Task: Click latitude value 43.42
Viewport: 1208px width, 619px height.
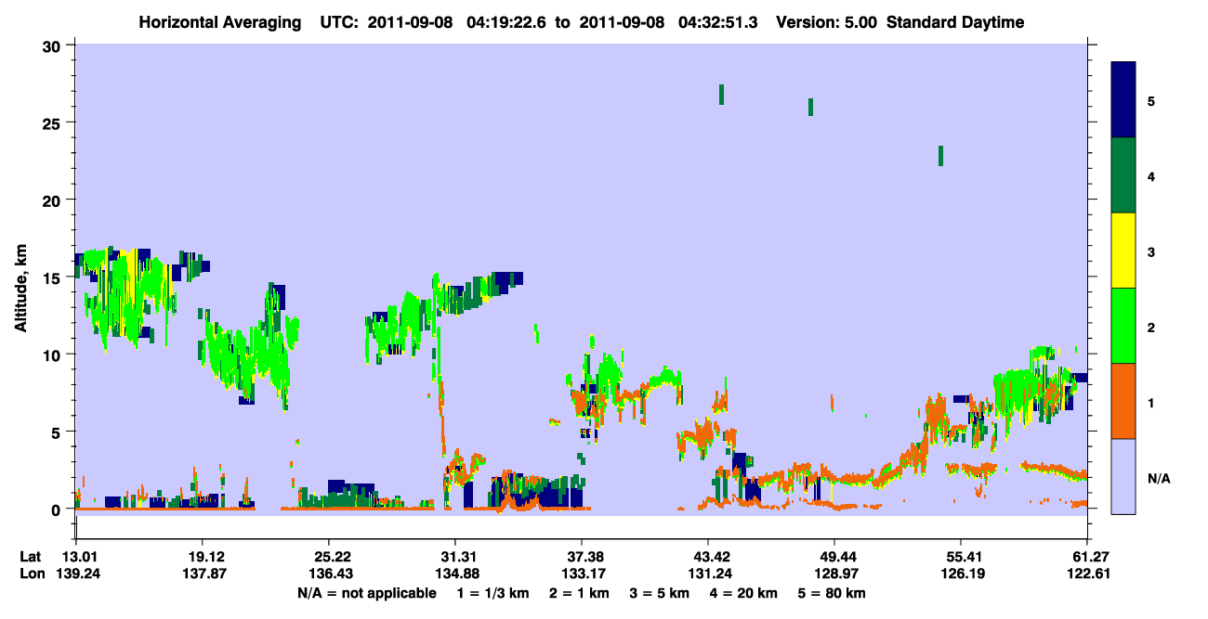Action: click(x=708, y=557)
